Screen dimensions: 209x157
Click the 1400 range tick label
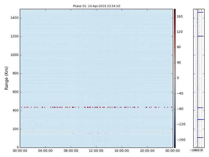click(x=15, y=18)
